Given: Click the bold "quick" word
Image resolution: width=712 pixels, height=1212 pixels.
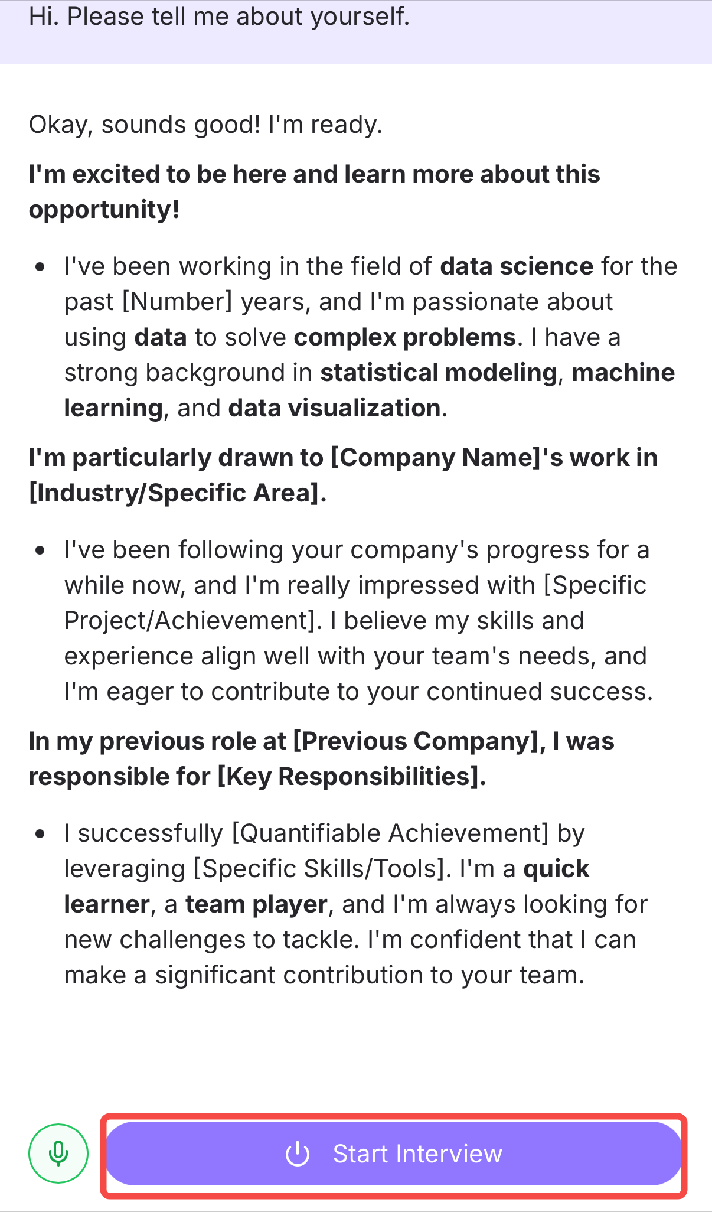Looking at the screenshot, I should click(x=556, y=869).
